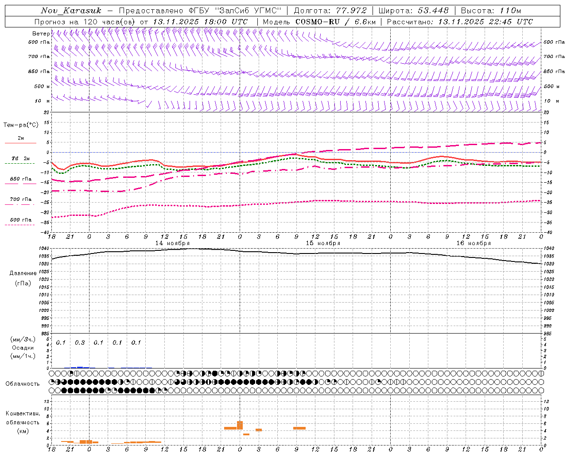Select the Тем-ра(°C) axis label
Viewport: 567px width, 453px height.
[21, 125]
